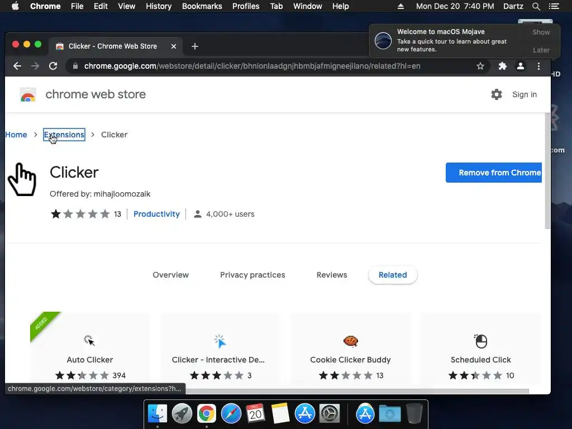Click the Clicker hand pointer logo
This screenshot has width=572, height=429.
(22, 179)
